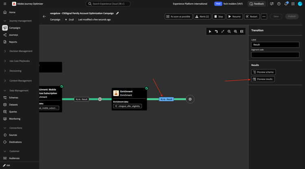Focus the Segment code input field
305x169 pixels.
(x=275, y=55)
